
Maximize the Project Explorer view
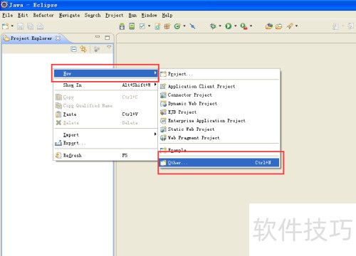pos(108,38)
